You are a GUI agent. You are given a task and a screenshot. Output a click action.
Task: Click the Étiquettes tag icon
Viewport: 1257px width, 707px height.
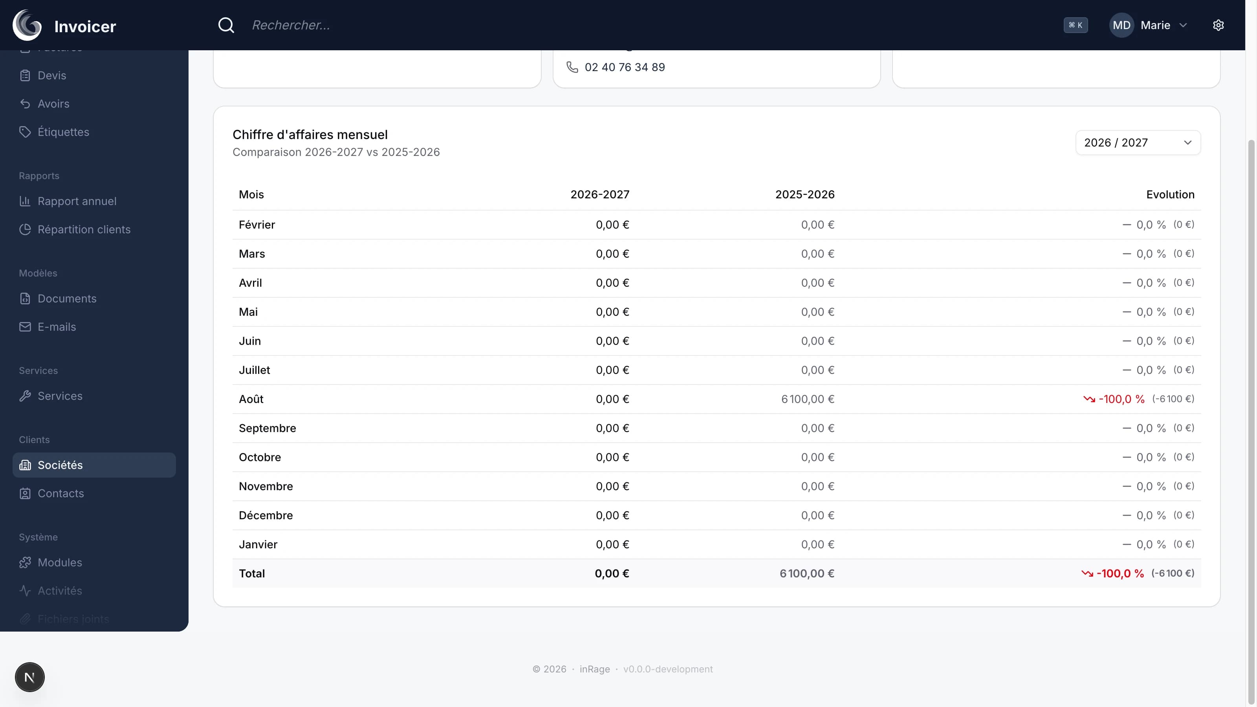[25, 132]
